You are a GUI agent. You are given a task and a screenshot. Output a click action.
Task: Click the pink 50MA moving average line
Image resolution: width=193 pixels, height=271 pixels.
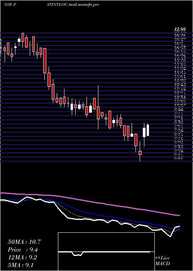pyautogui.click(x=90, y=201)
